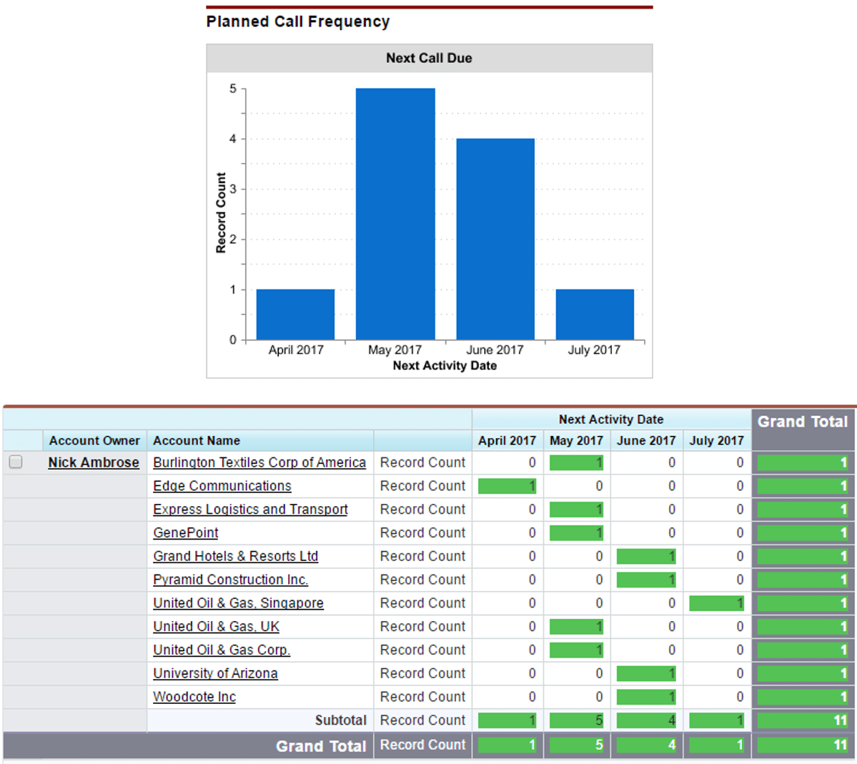This screenshot has width=857, height=764.
Task: Open the Edge Communications account link
Action: (222, 486)
